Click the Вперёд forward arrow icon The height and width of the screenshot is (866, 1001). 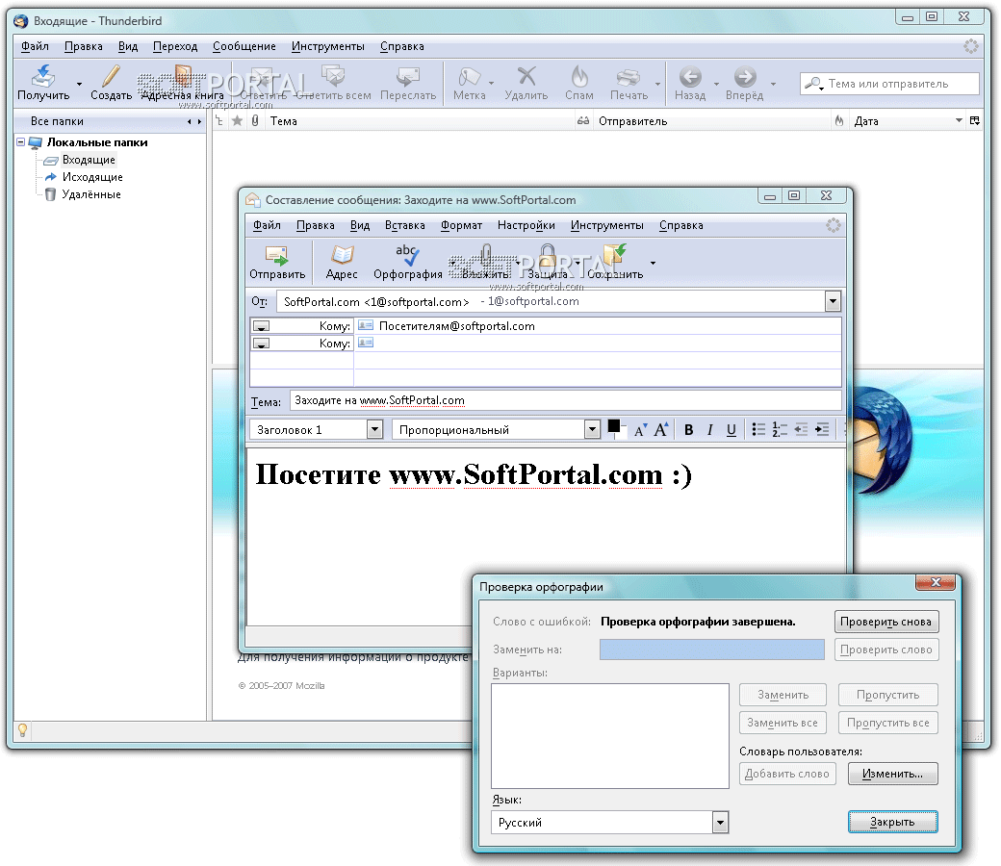(745, 77)
